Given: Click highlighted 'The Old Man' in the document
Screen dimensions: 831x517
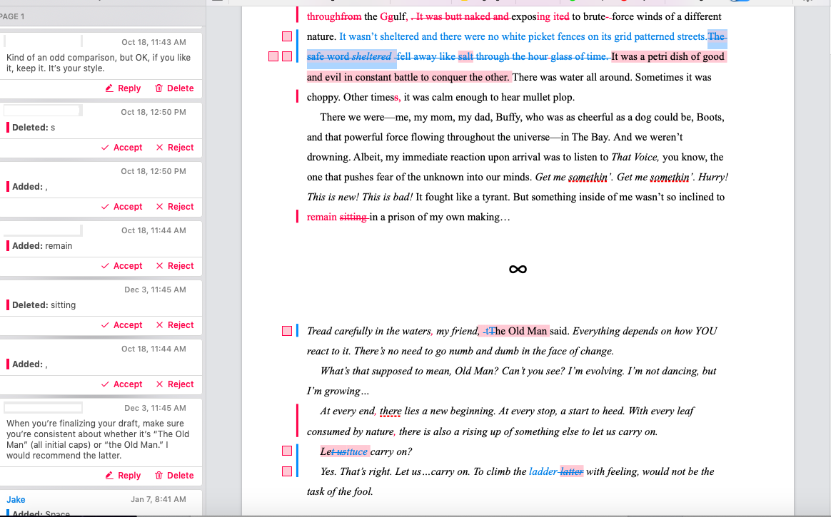Looking at the screenshot, I should 519,332.
